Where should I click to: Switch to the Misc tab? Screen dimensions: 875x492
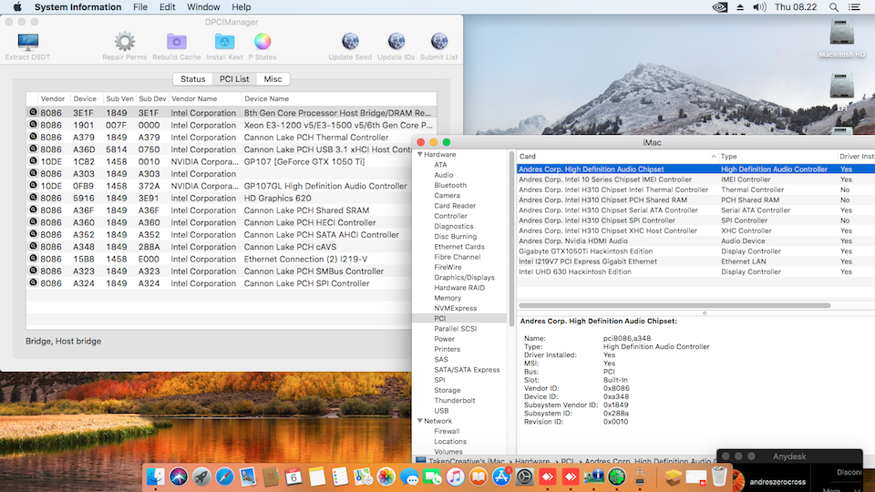273,79
